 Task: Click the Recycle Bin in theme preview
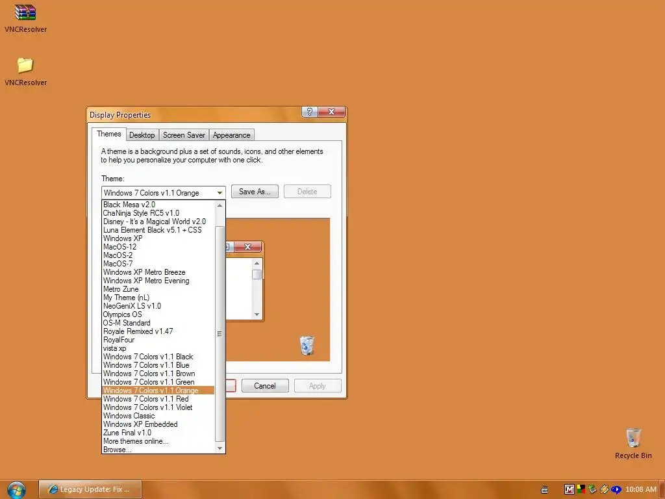point(307,345)
